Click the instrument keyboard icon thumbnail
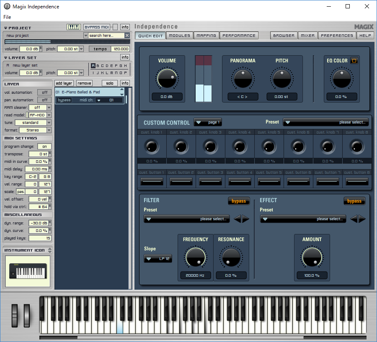 pyautogui.click(x=28, y=271)
